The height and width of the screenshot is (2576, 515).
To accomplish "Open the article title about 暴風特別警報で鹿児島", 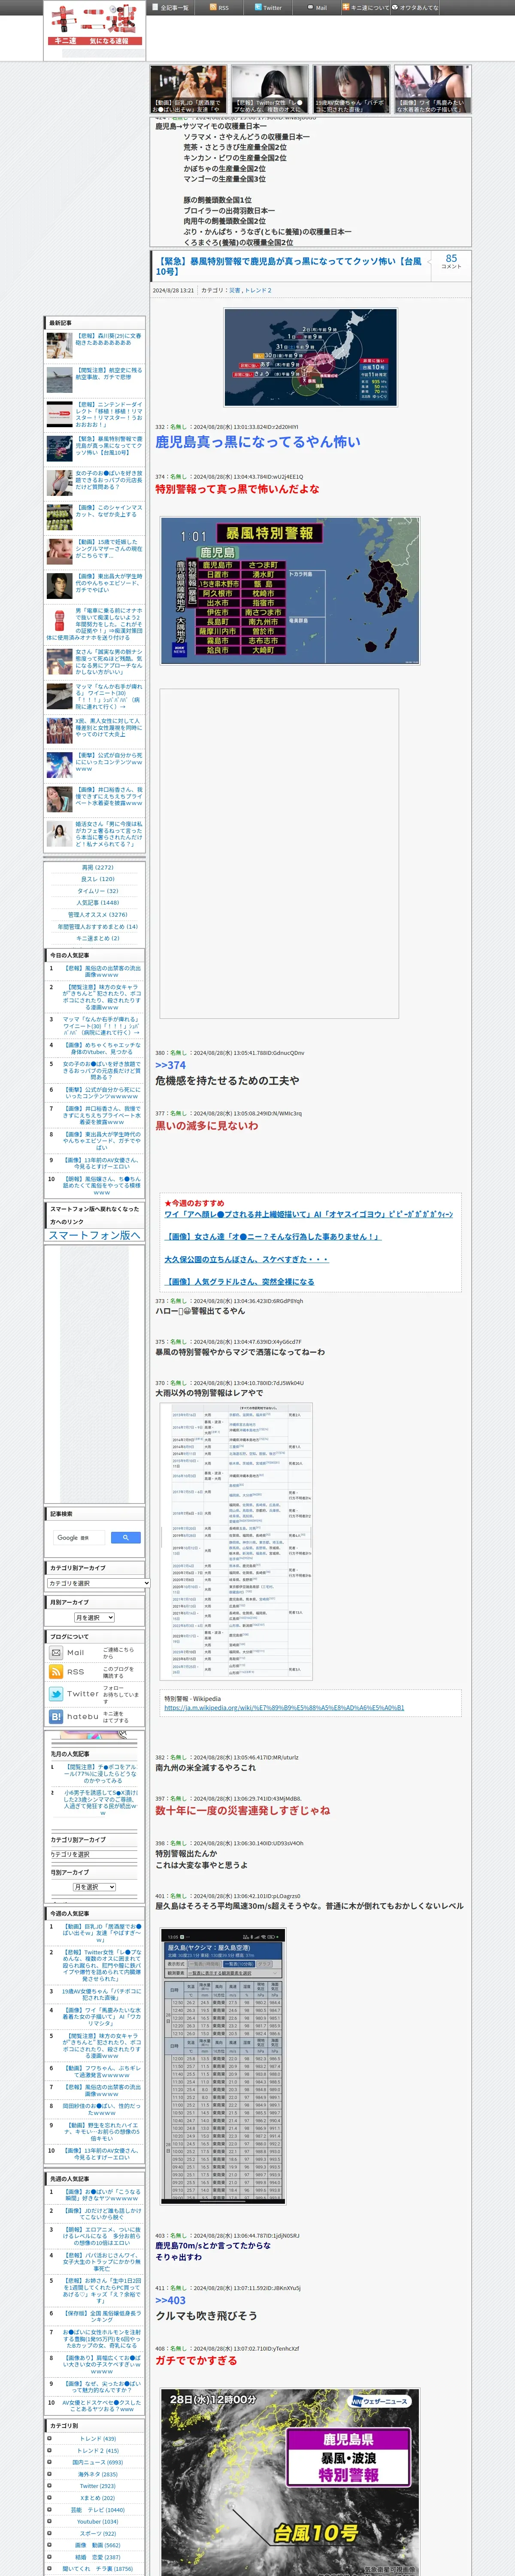I will coord(288,266).
